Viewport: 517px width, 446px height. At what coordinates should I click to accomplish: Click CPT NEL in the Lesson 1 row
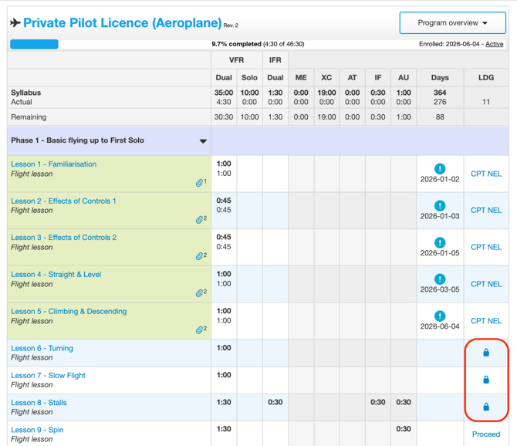tap(486, 174)
